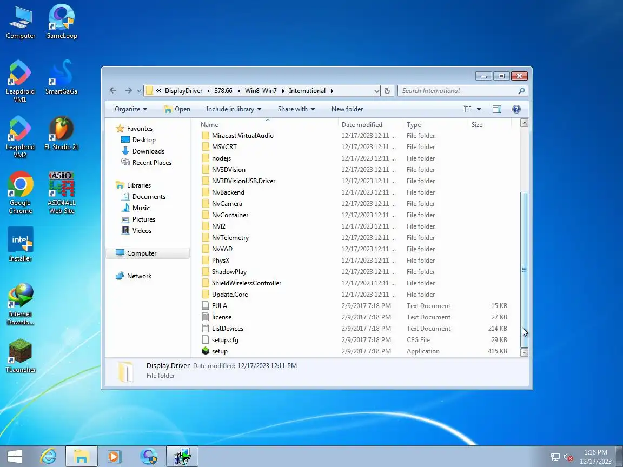Select Desktop under Favorites

pyautogui.click(x=138, y=140)
